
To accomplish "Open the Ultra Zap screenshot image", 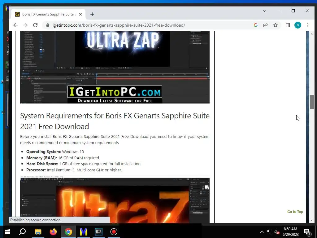I will click(x=115, y=67).
